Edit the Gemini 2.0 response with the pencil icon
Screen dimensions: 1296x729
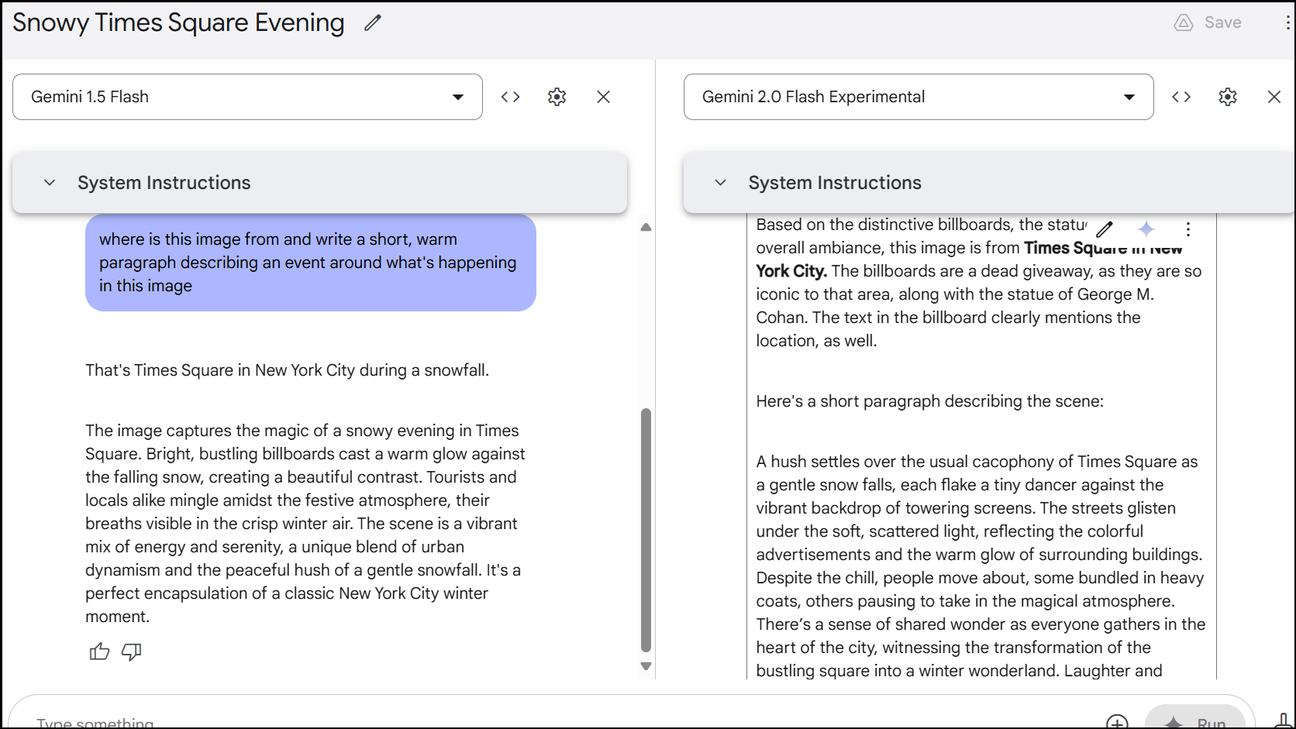coord(1105,229)
